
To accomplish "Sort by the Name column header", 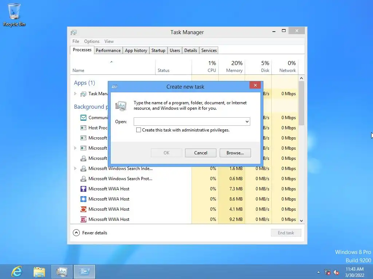I will 113,67.
